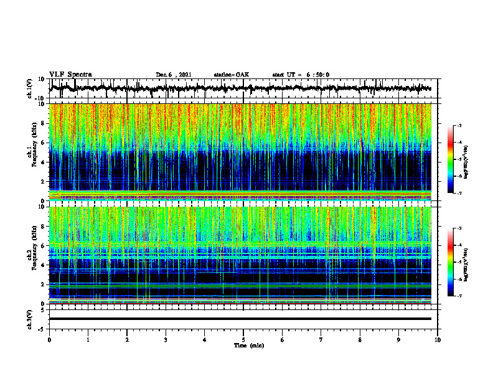
Task: Click the 2 kHz tick on ch.2 frequency axis
Action: tap(43, 285)
